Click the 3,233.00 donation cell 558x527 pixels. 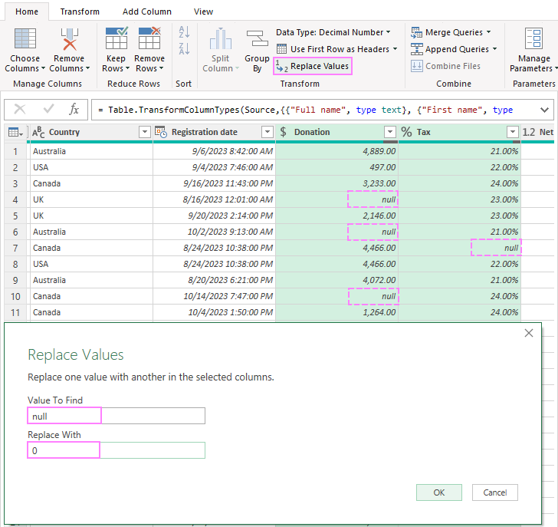pos(336,183)
